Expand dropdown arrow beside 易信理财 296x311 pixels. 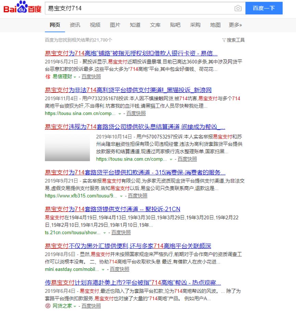click(x=75, y=77)
